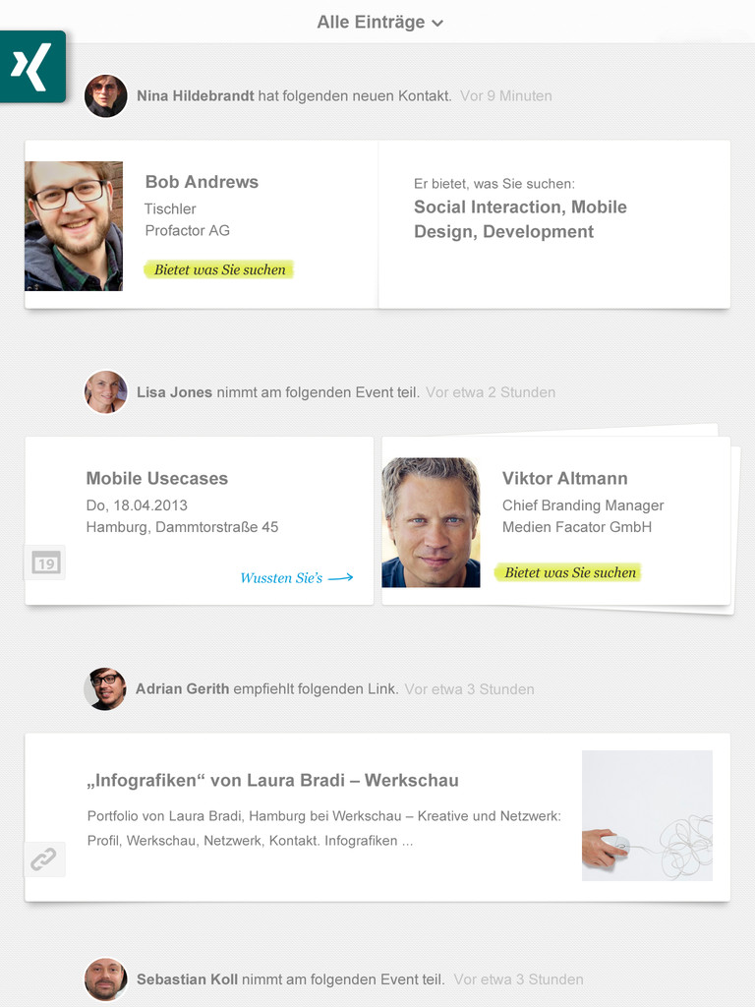Click the Nina Hildebrandt name link
Image resolution: width=755 pixels, height=1007 pixels.
point(196,96)
